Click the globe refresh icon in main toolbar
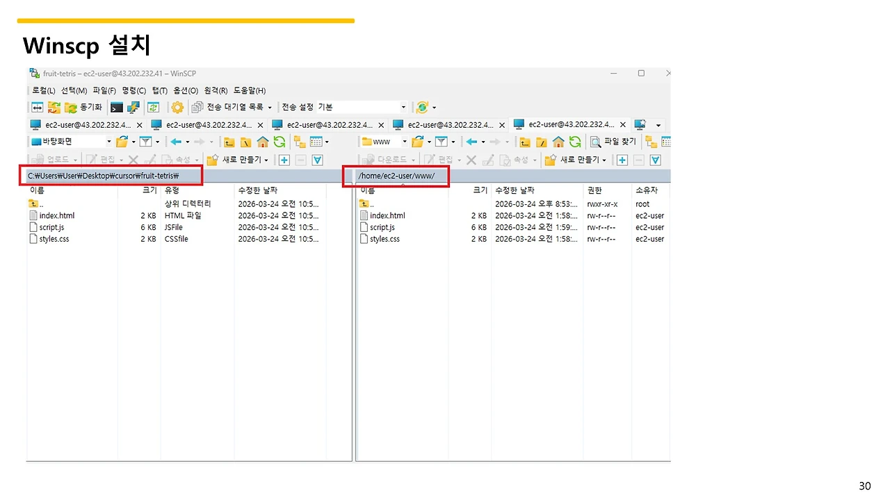This screenshot has height=500, width=890. tap(421, 108)
